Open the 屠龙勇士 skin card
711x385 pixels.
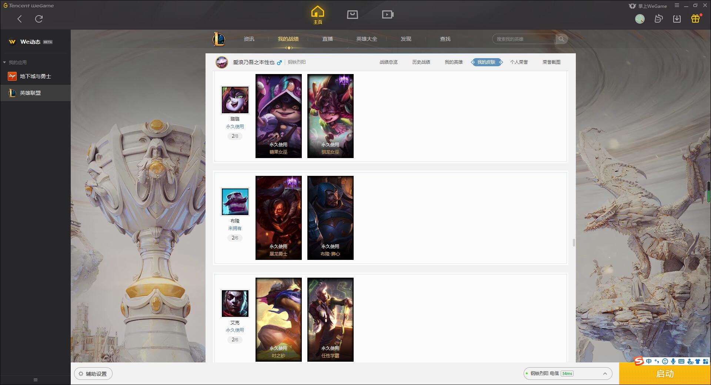pyautogui.click(x=278, y=218)
